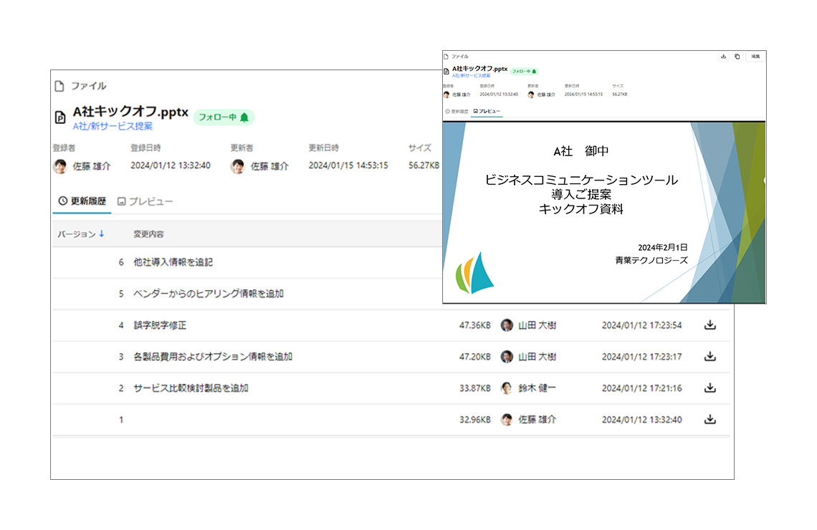Image resolution: width=817 pixels, height=530 pixels.
Task: Toggle the フォロー中 follow badge in the main panel
Action: [x=224, y=117]
